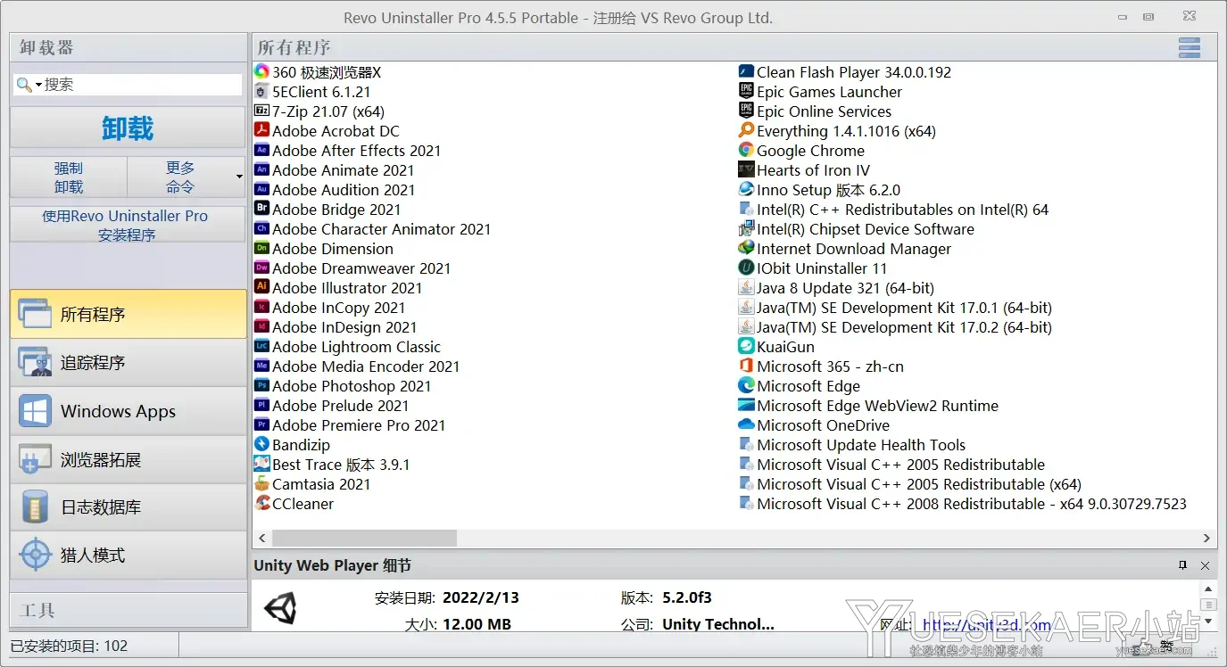
Task: Click the 360 极速浏览器X program icon
Action: click(x=261, y=71)
